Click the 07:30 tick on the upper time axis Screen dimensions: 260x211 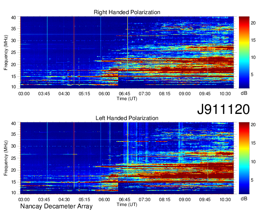145,94
